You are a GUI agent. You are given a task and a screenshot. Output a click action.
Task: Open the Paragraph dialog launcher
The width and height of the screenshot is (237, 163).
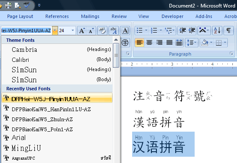[231, 53]
